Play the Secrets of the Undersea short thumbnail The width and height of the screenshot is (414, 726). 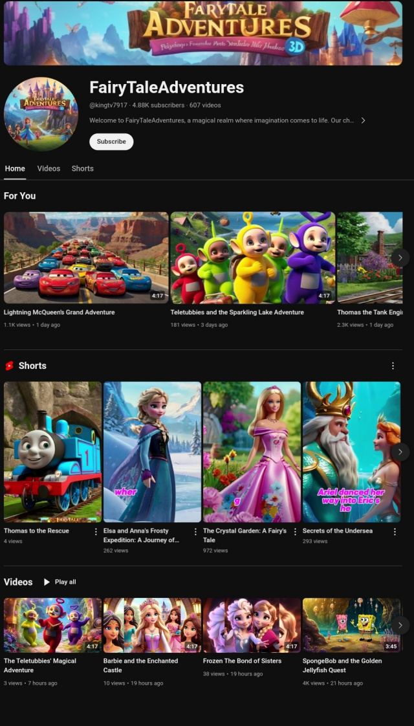point(351,452)
